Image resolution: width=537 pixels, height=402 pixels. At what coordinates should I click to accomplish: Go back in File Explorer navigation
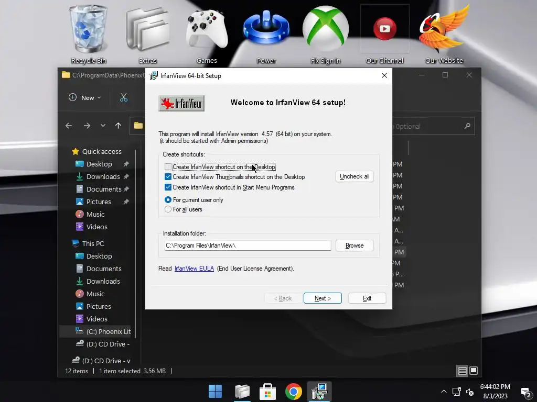[x=69, y=126]
